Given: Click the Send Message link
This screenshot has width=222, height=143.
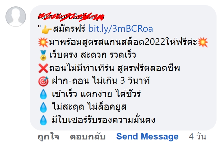Looking at the screenshot, I should click(147, 137).
